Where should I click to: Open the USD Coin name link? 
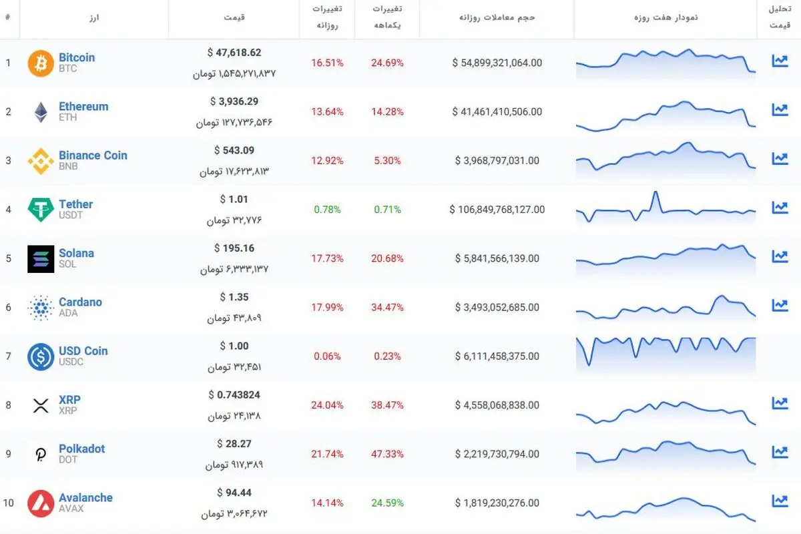[x=83, y=351]
